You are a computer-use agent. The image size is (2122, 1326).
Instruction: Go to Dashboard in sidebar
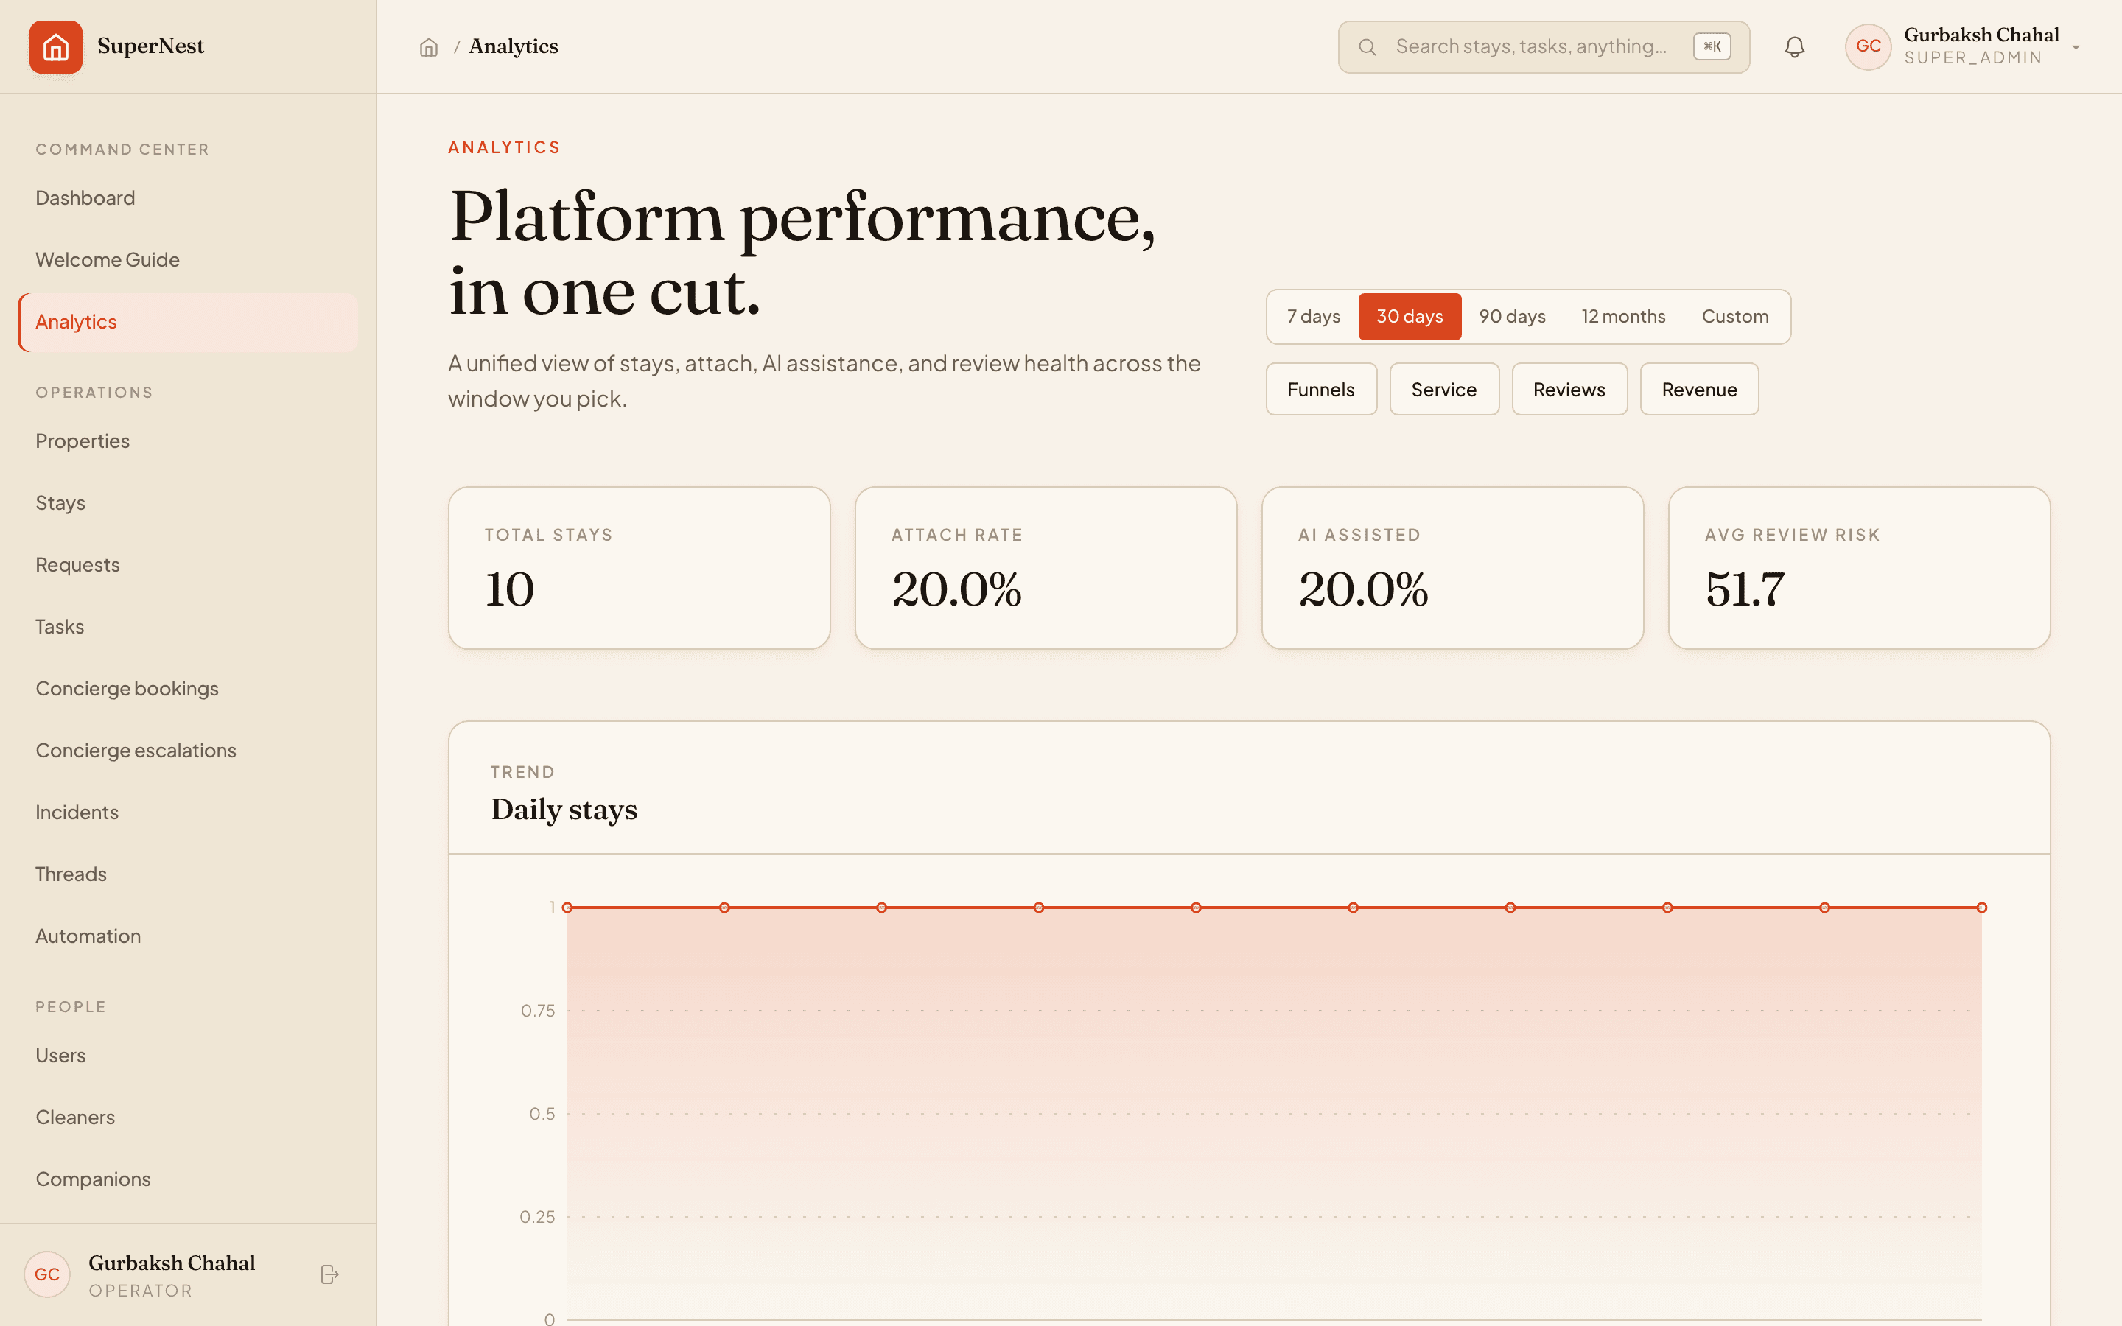pyautogui.click(x=188, y=198)
